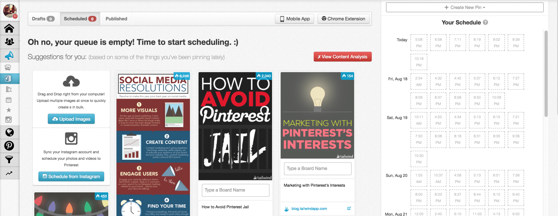Viewport: 558px width, 216px height.
Task: Select the highlighted drafts pin-book icon
Action: coord(8,79)
